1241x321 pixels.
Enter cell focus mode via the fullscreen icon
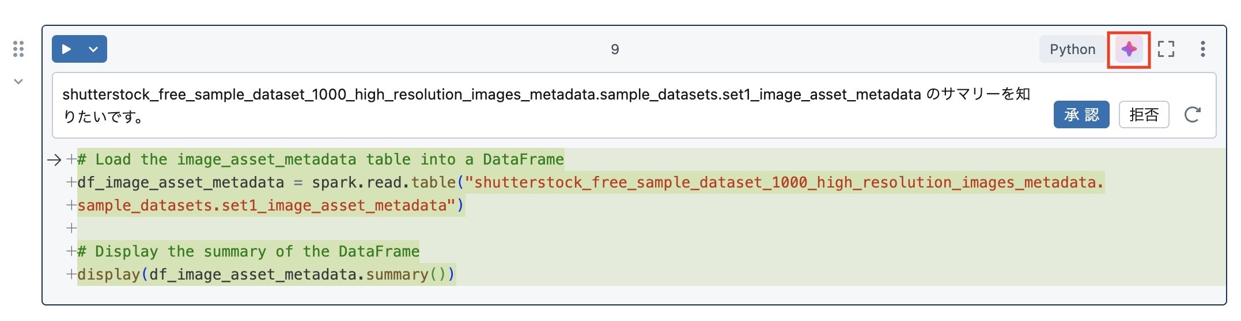coord(1166,49)
